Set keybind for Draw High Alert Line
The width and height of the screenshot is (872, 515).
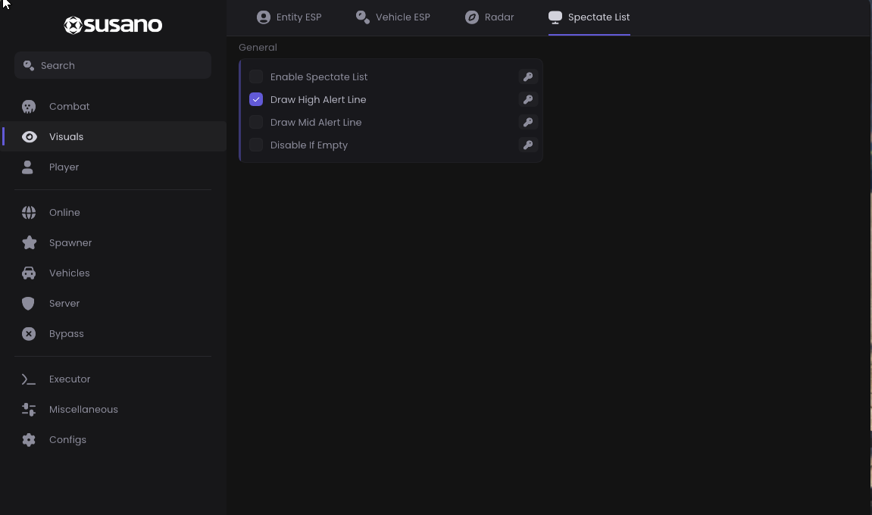[x=528, y=99]
